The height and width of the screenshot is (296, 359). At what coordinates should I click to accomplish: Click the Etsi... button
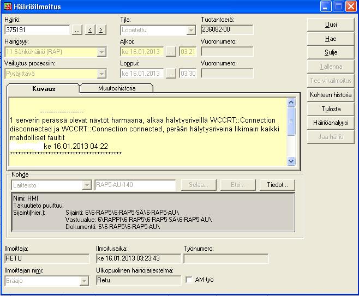[238, 185]
